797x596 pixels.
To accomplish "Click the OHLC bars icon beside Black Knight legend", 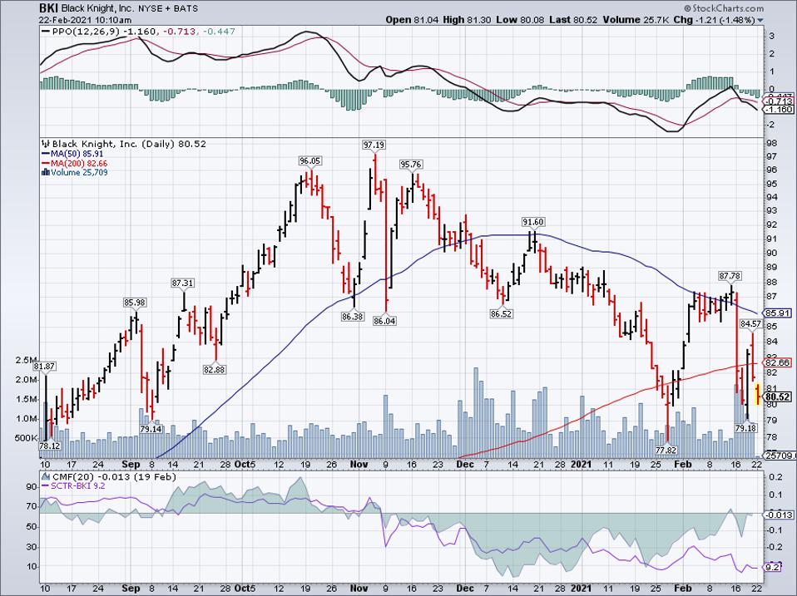I will (46, 144).
